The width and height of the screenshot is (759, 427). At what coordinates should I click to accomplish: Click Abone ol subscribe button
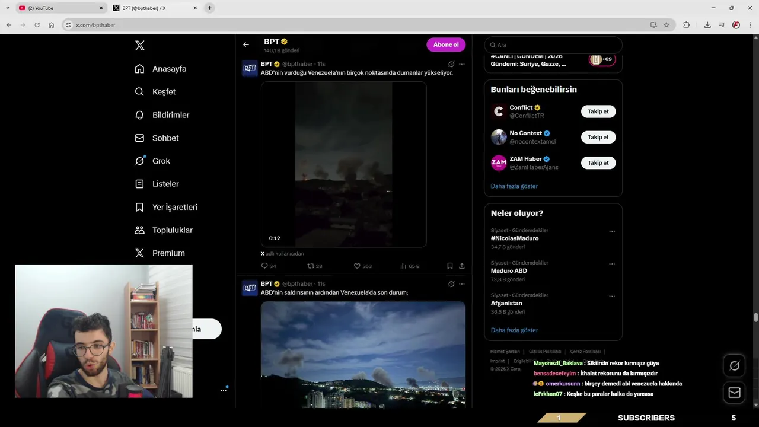[x=446, y=44]
